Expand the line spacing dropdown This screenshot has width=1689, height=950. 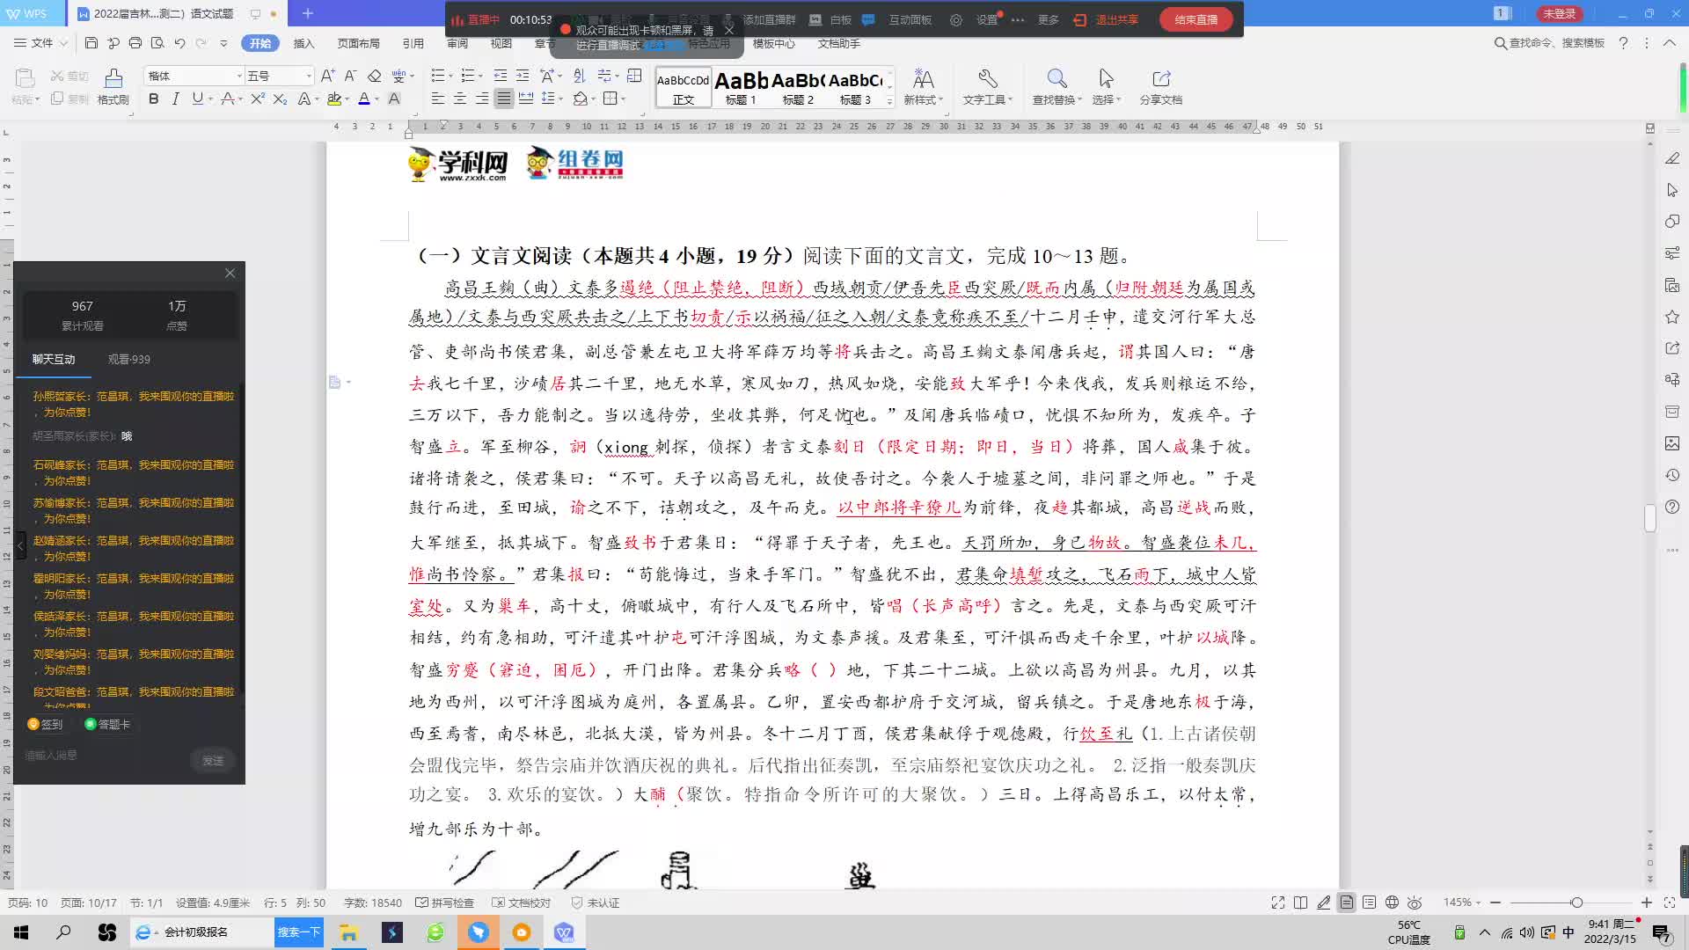tap(560, 99)
